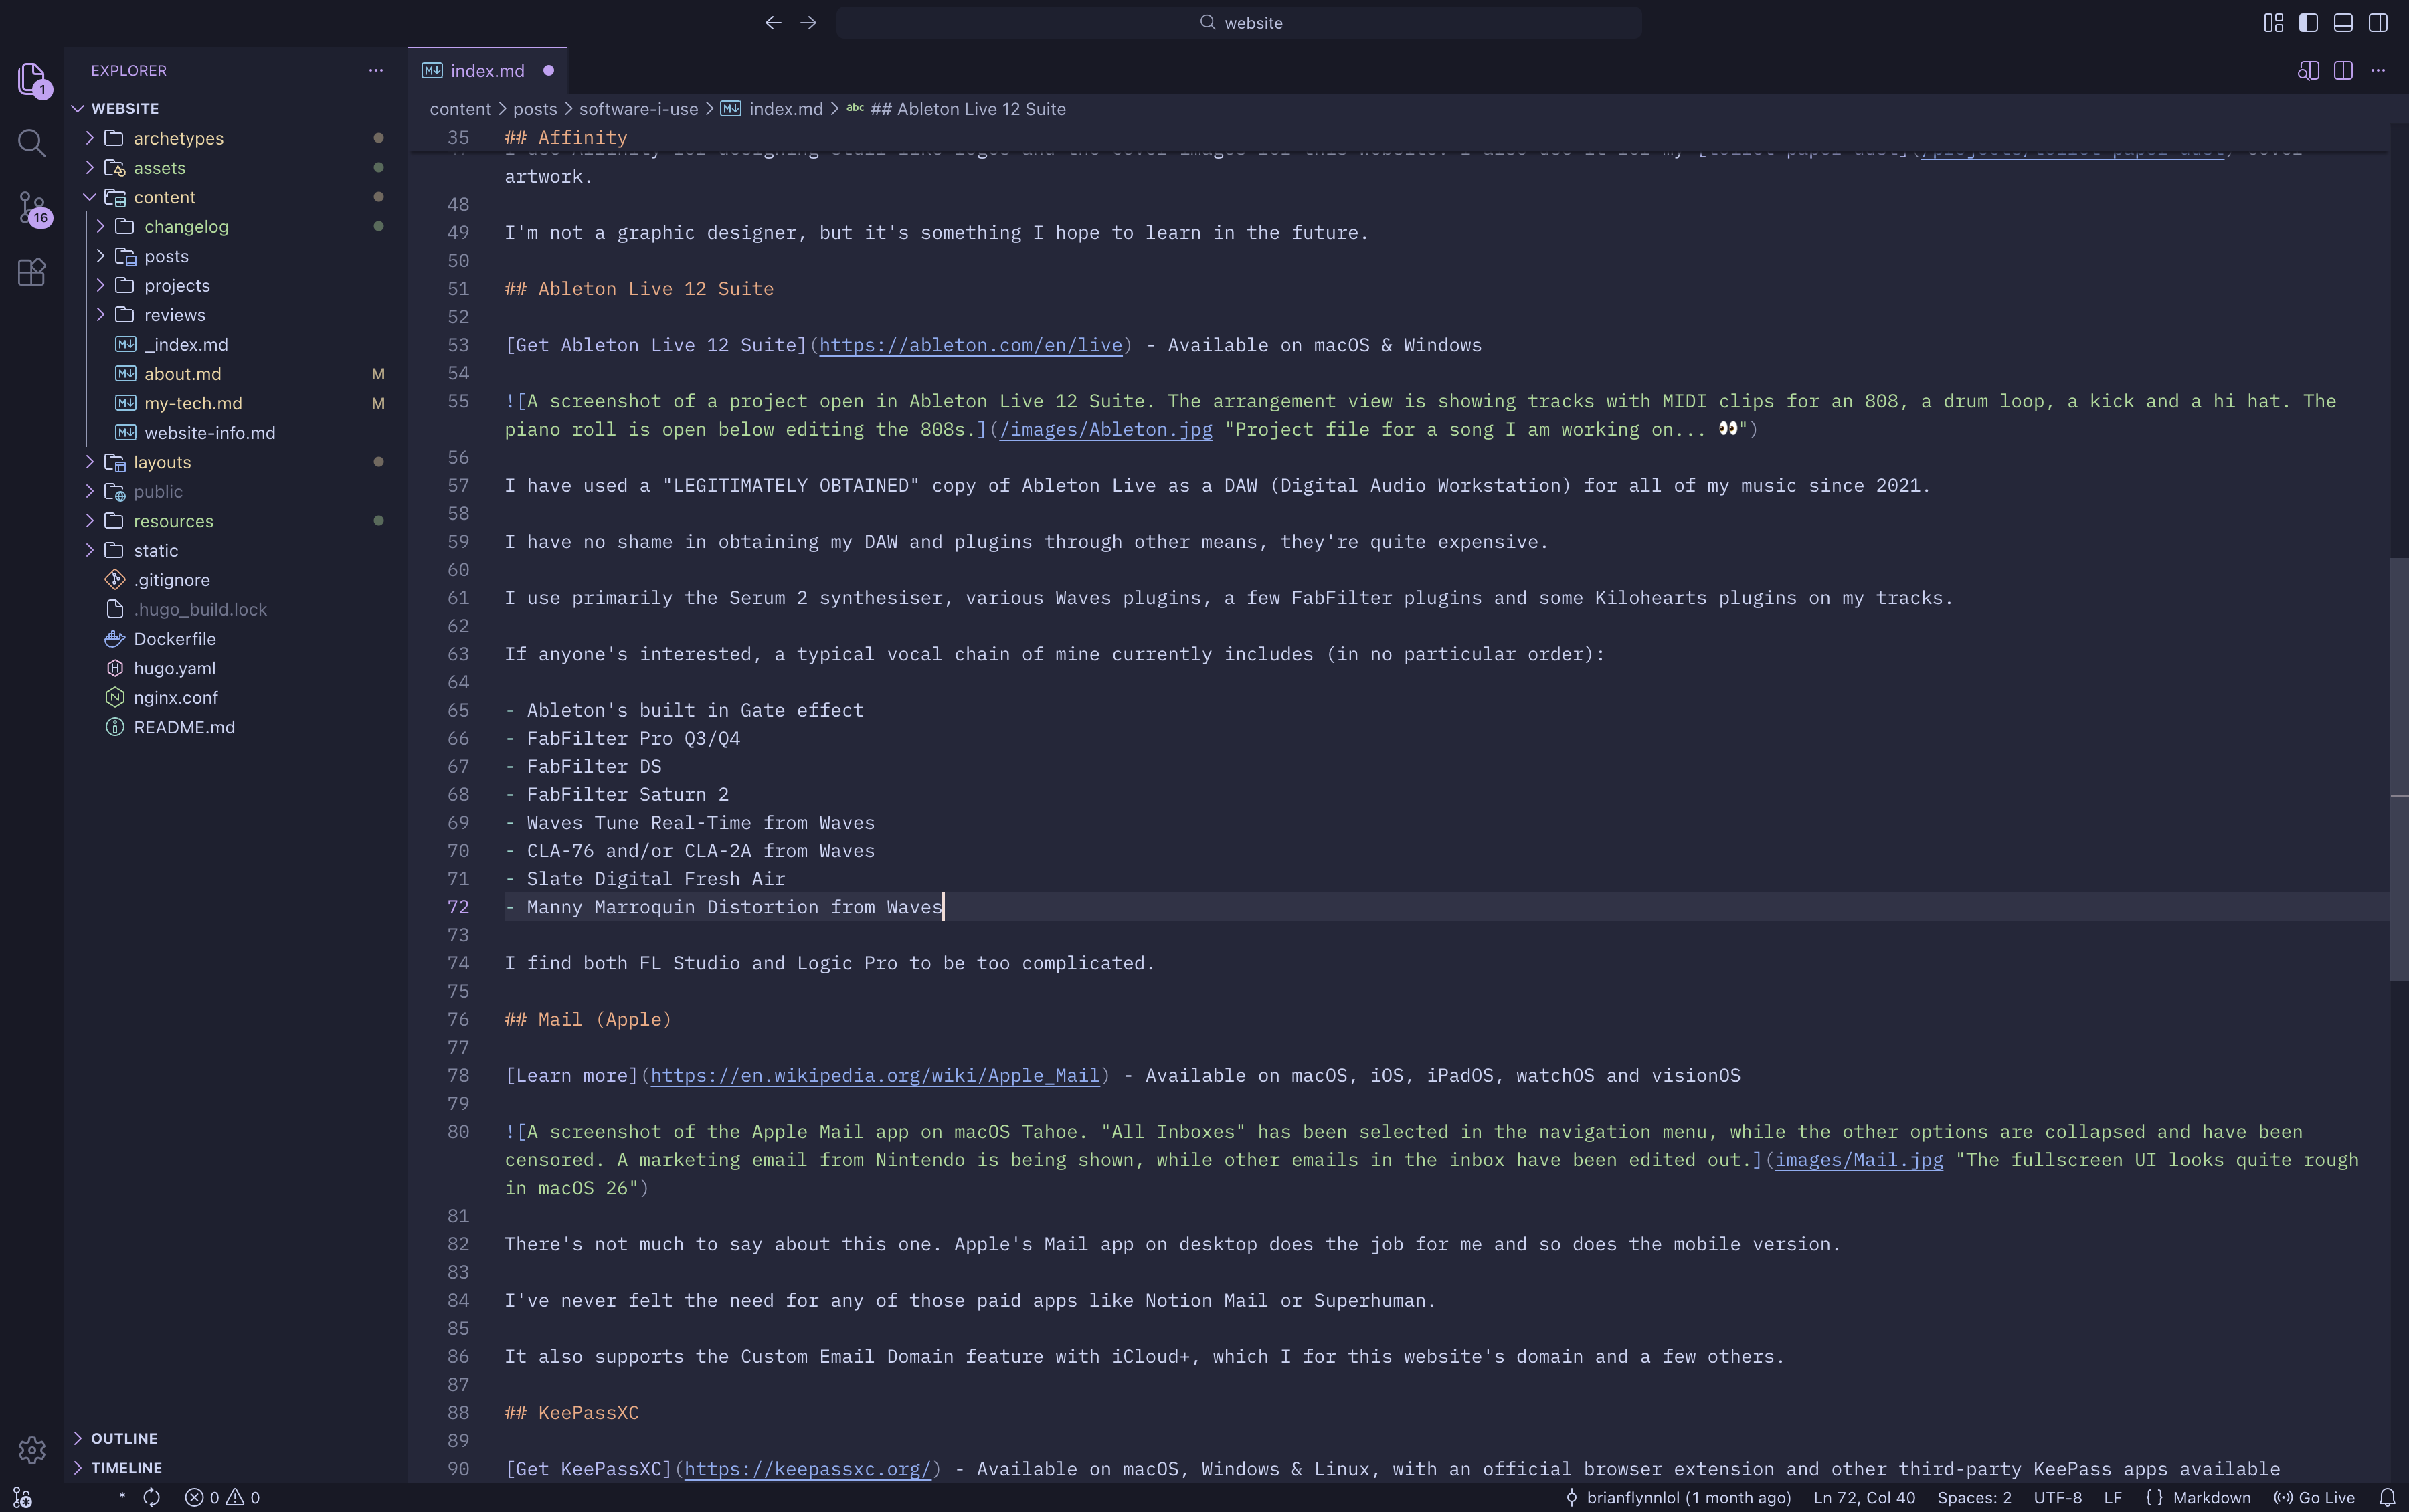Toggle the bottom Panel visibility
Image resolution: width=2409 pixels, height=1512 pixels.
click(x=2343, y=23)
